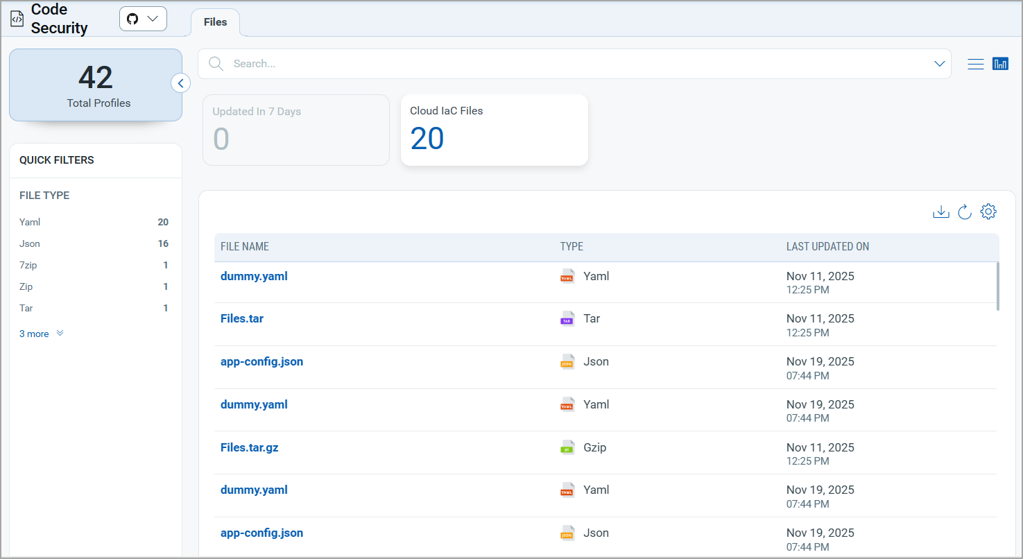Open table settings gear icon
The height and width of the screenshot is (559, 1023).
point(988,212)
